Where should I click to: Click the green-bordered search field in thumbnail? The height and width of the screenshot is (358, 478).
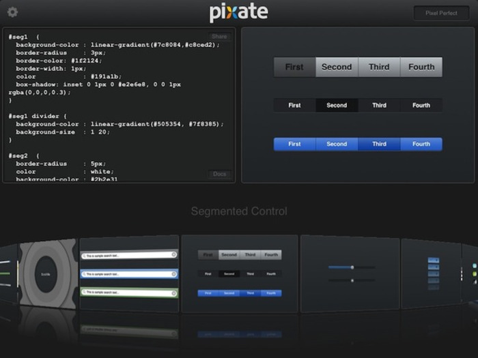(129, 293)
